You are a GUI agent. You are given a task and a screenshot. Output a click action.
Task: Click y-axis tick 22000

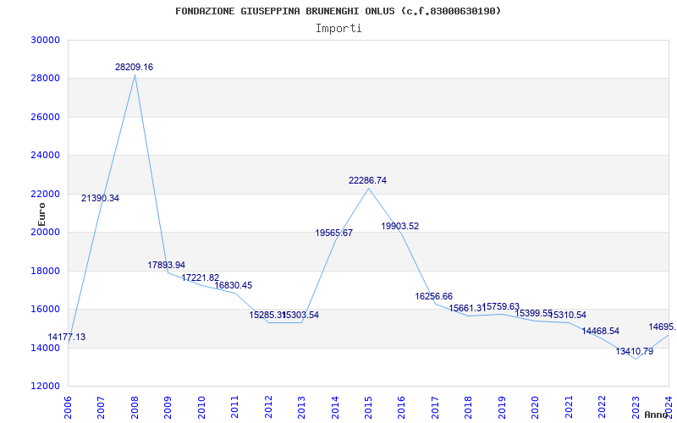[x=45, y=195]
